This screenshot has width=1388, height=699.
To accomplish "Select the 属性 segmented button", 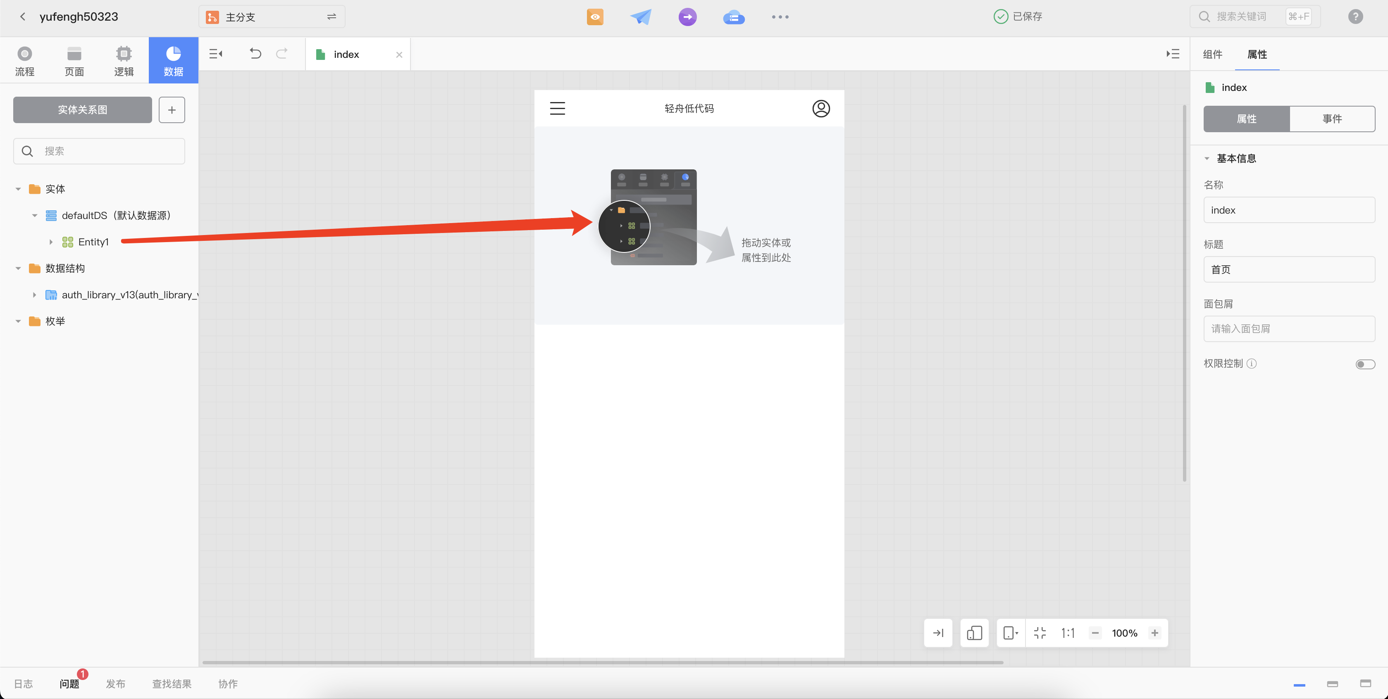I will 1246,119.
